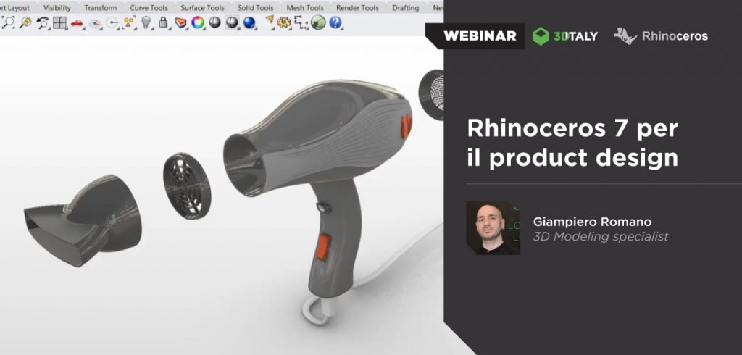Click the Zoom Extents magnifier icon

pyautogui.click(x=9, y=22)
